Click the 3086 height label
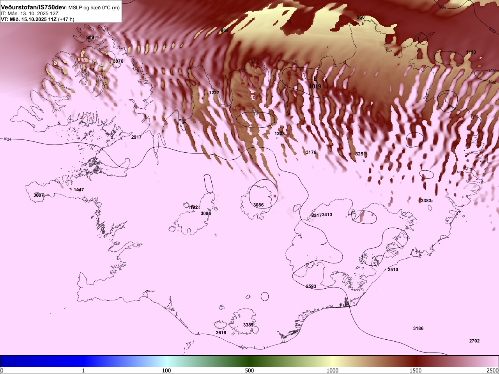The height and width of the screenshot is (374, 499). tap(258, 205)
